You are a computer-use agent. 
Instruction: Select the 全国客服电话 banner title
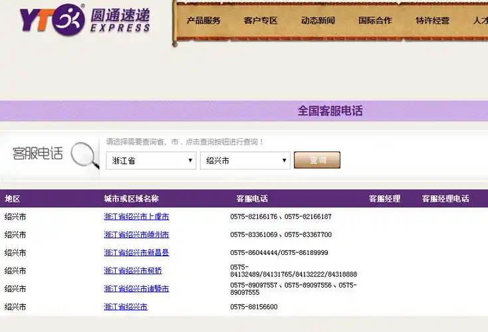(x=330, y=111)
